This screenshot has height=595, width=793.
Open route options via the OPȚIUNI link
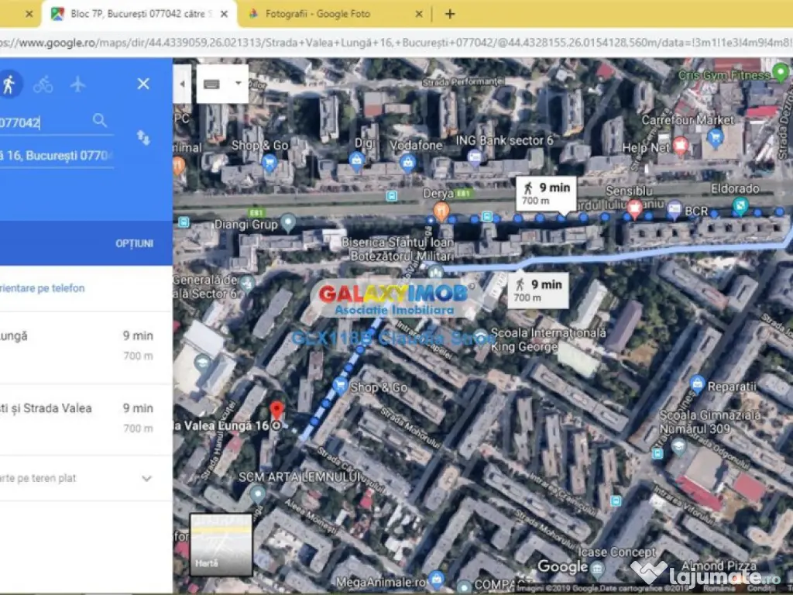(134, 242)
